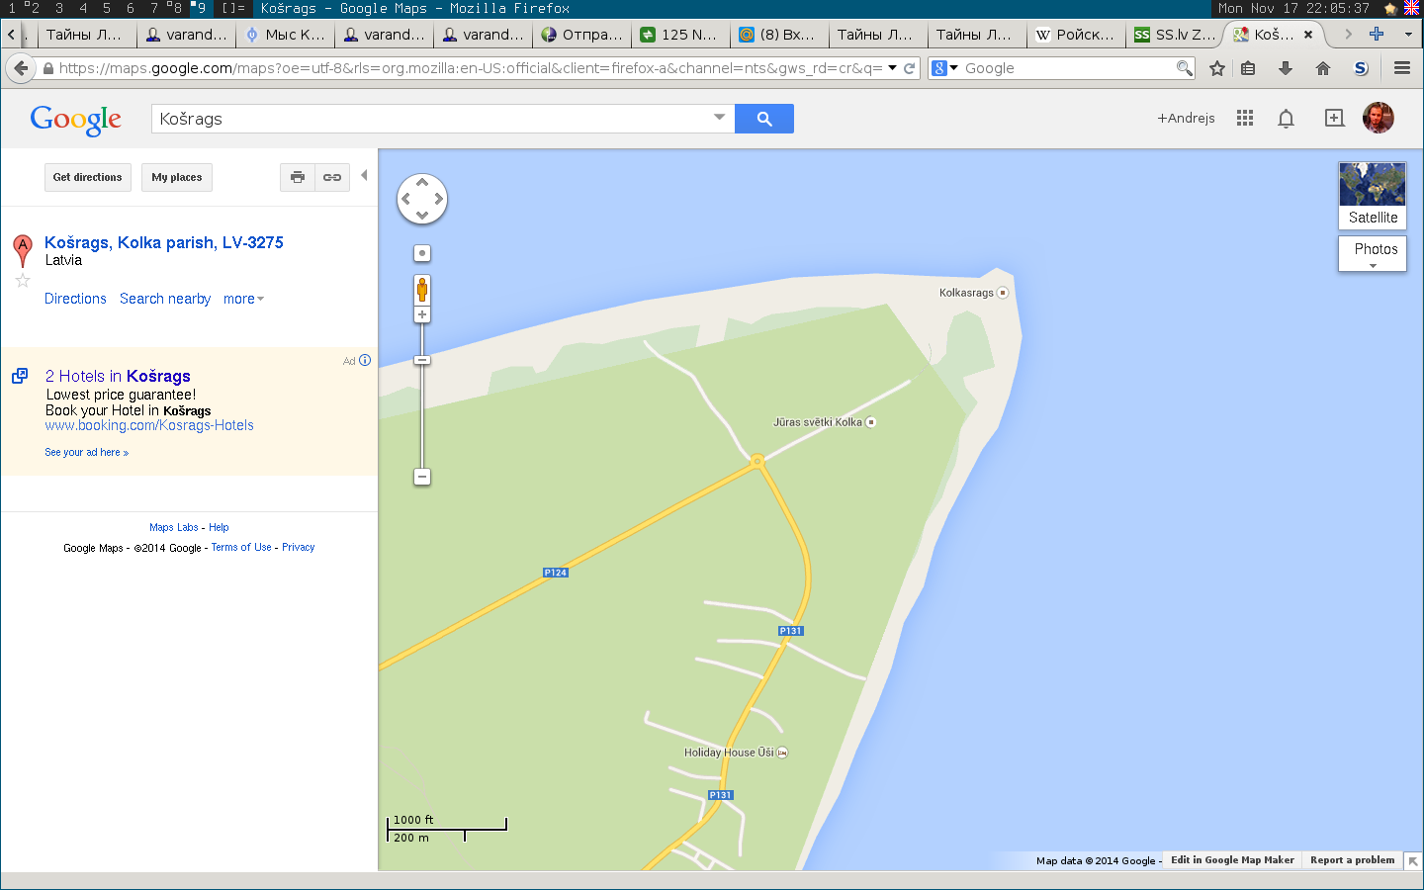Screen dimensions: 1424x890
Task: Click the map pan control
Action: (x=422, y=199)
